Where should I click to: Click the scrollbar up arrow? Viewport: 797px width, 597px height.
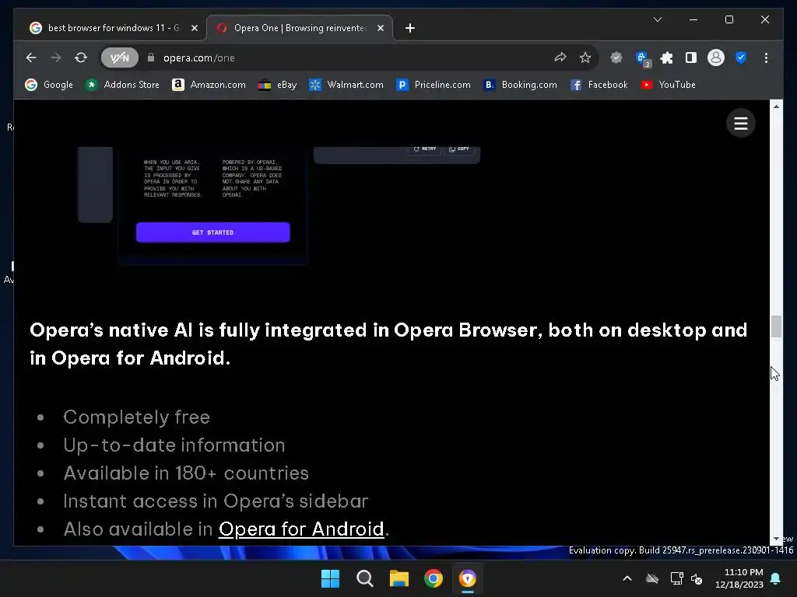(776, 106)
